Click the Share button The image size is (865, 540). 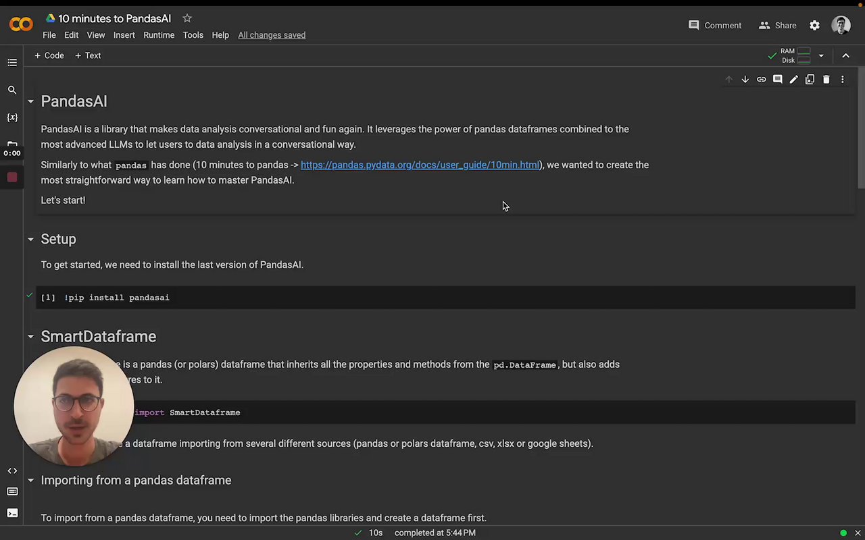pyautogui.click(x=778, y=25)
